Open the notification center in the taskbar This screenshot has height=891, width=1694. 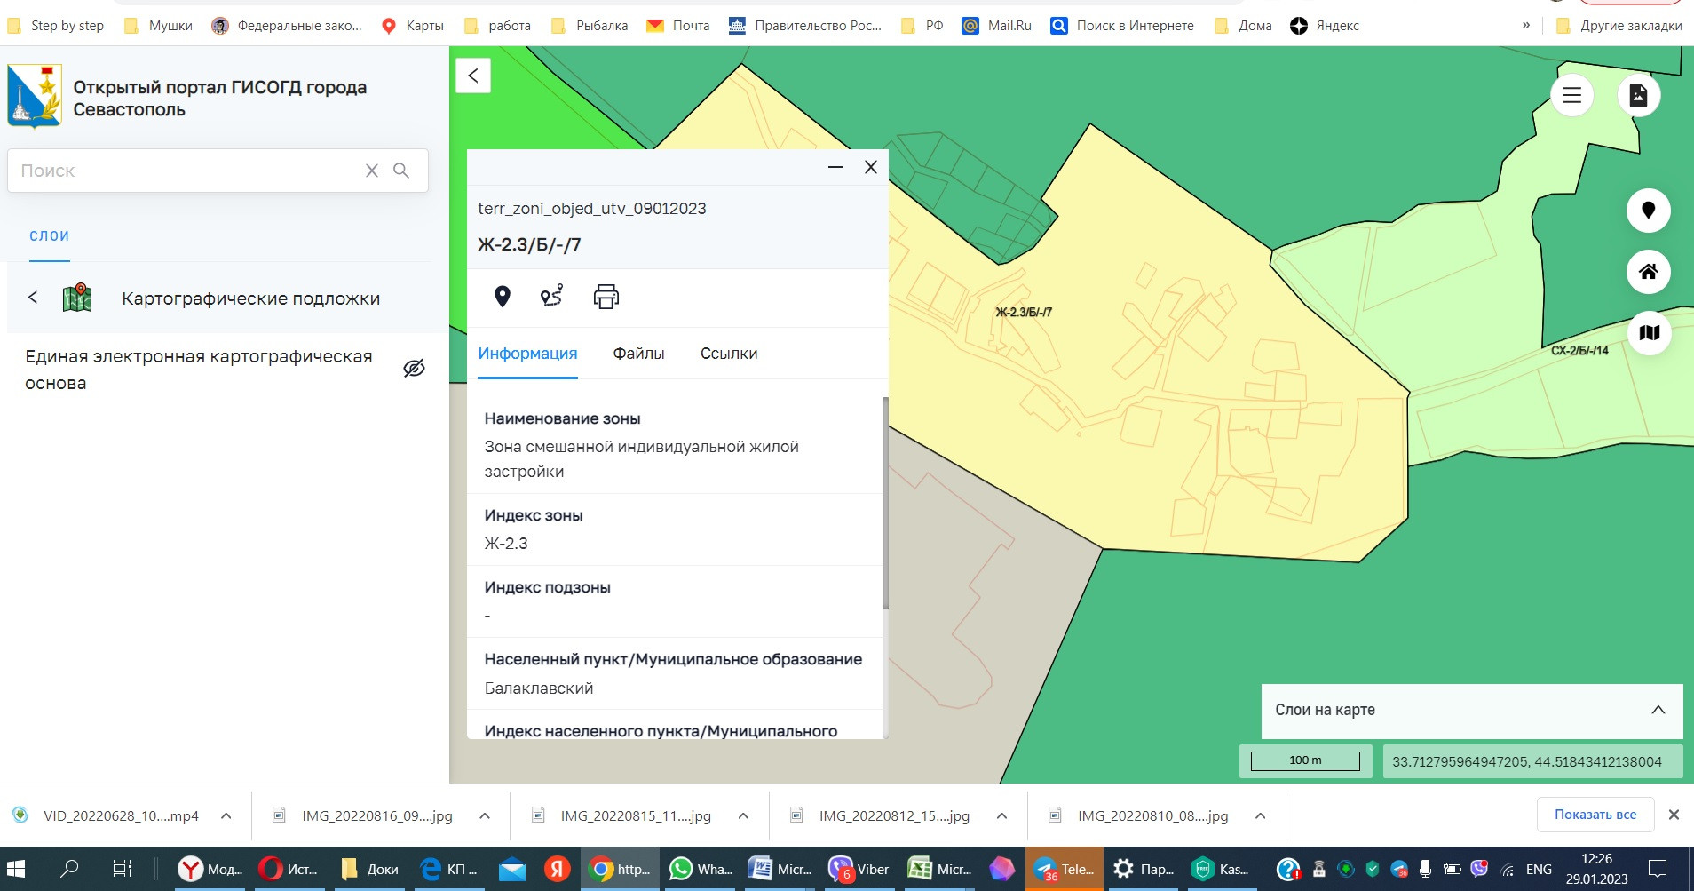(1657, 869)
